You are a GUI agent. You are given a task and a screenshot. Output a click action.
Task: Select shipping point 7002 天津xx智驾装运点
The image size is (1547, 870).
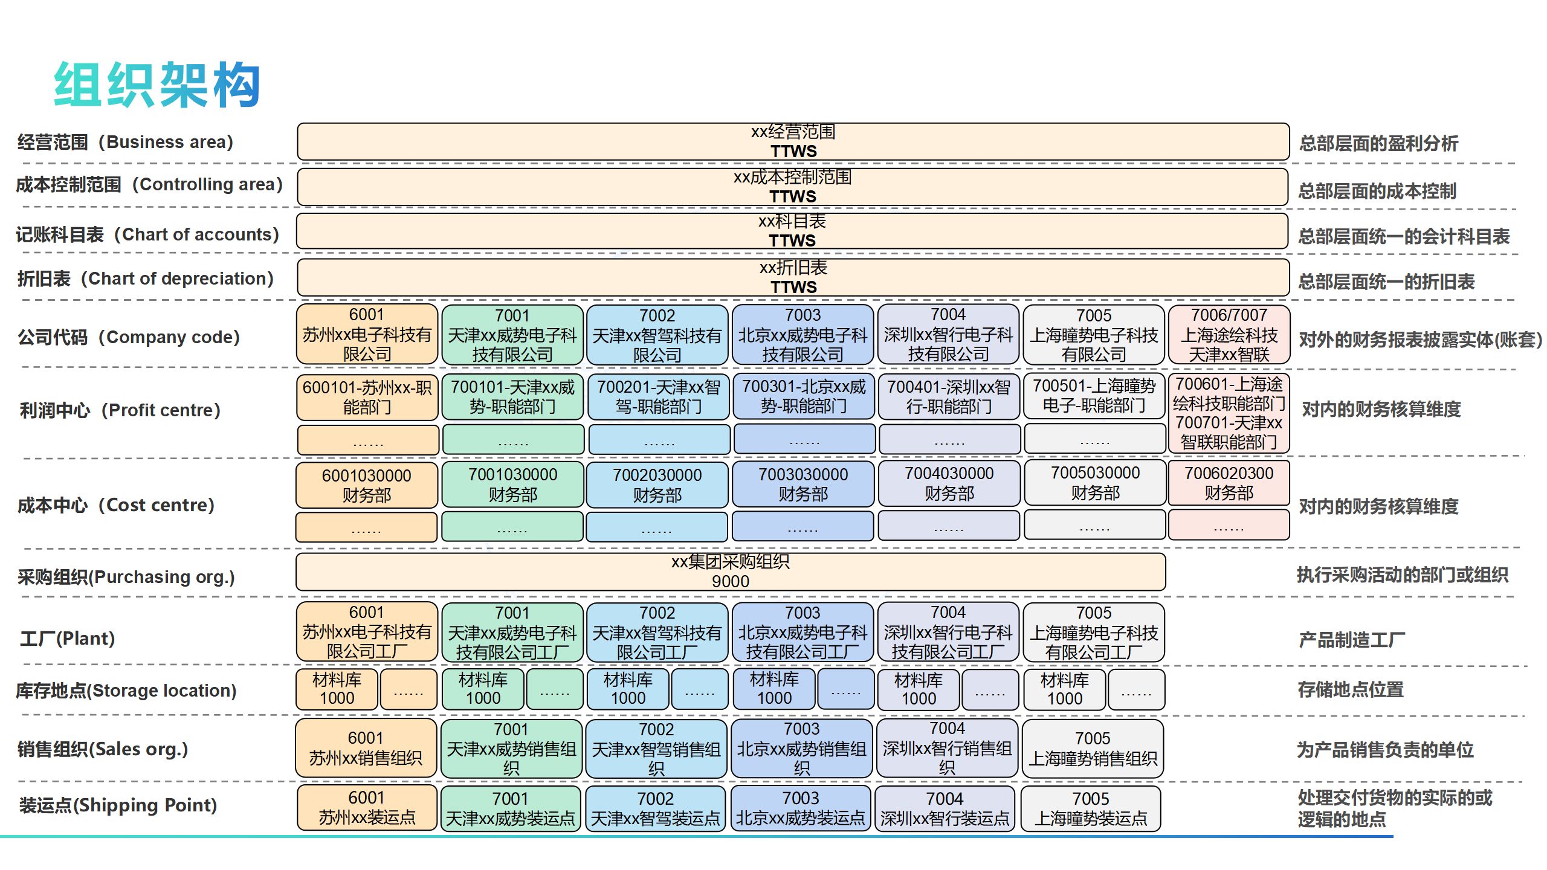click(x=656, y=808)
